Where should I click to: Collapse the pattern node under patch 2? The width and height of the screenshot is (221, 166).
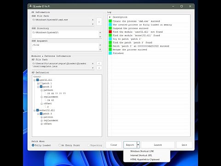pyautogui.click(x=41, y=90)
